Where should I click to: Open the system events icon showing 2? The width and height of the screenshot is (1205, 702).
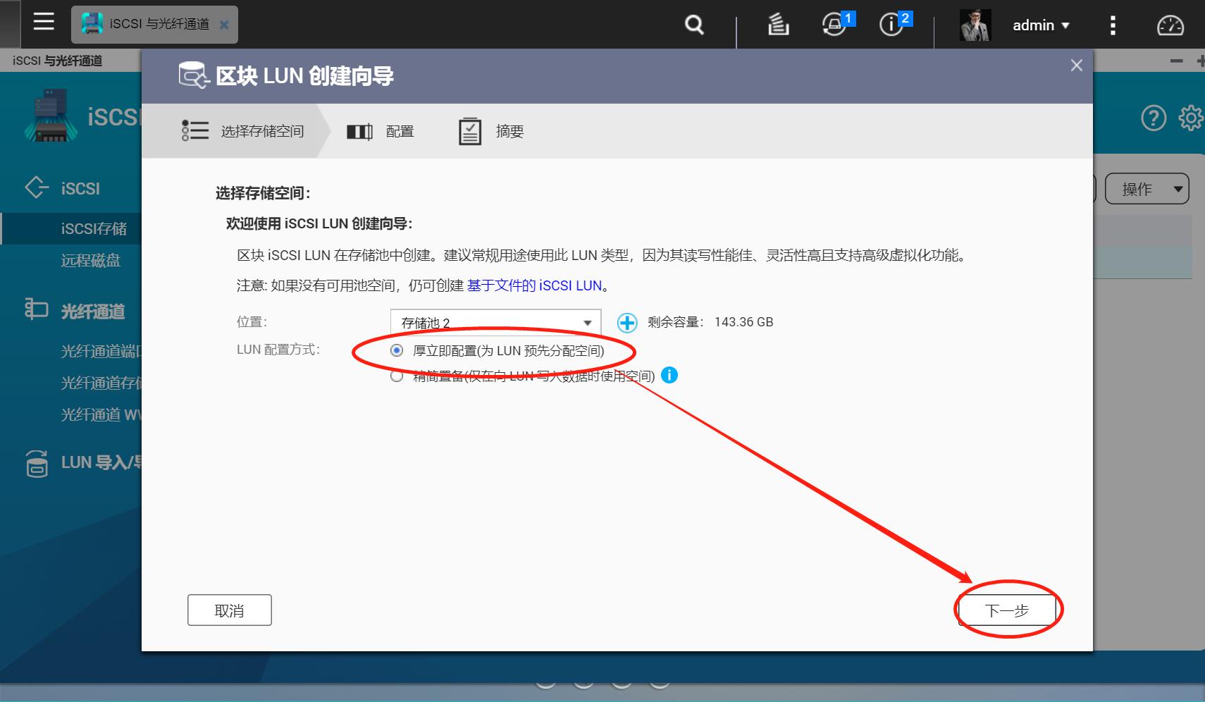pyautogui.click(x=891, y=25)
